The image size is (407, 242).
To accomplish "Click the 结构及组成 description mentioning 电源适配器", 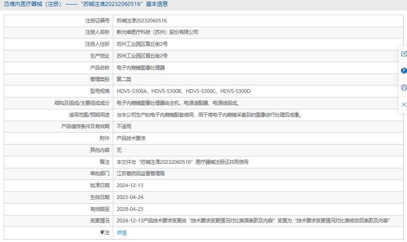I will pyautogui.click(x=178, y=103).
